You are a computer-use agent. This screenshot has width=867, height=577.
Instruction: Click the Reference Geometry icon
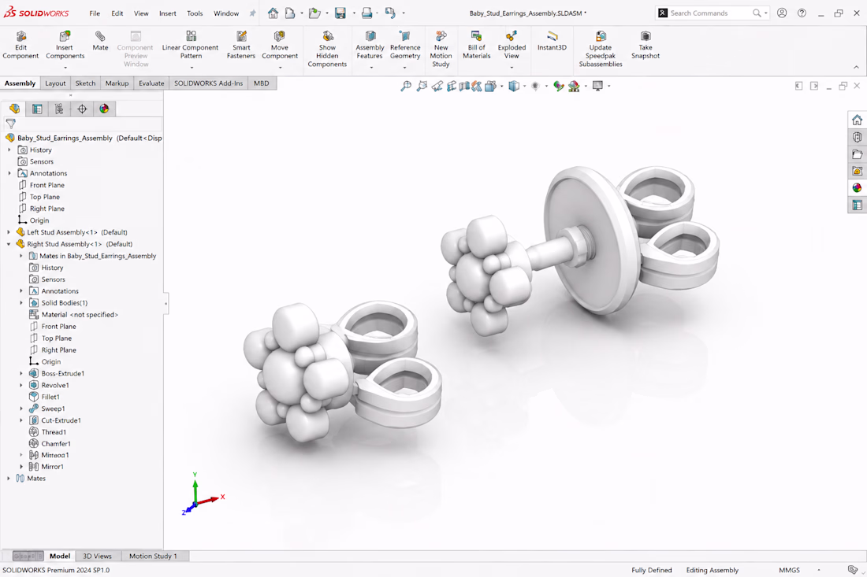(405, 36)
